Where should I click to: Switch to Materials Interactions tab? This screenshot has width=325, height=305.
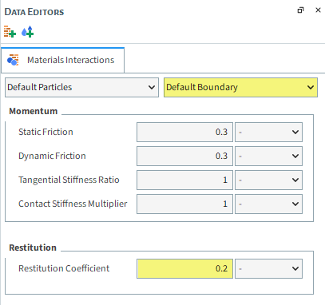[63, 60]
